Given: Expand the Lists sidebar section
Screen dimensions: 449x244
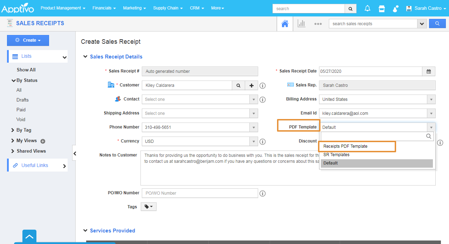Looking at the screenshot, I should point(37,56).
